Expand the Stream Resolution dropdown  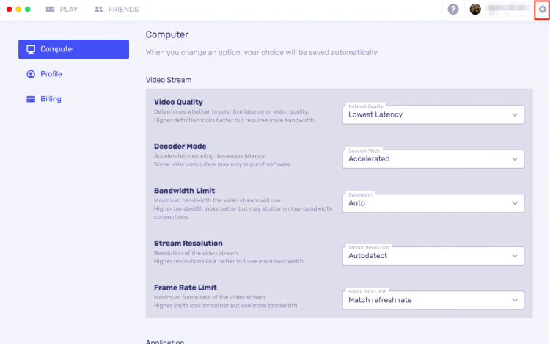coord(433,255)
